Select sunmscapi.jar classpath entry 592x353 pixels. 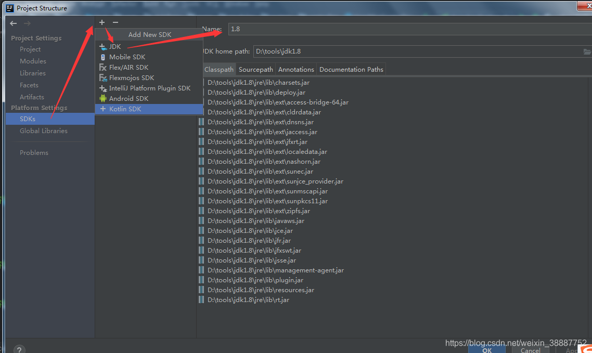[x=268, y=191]
